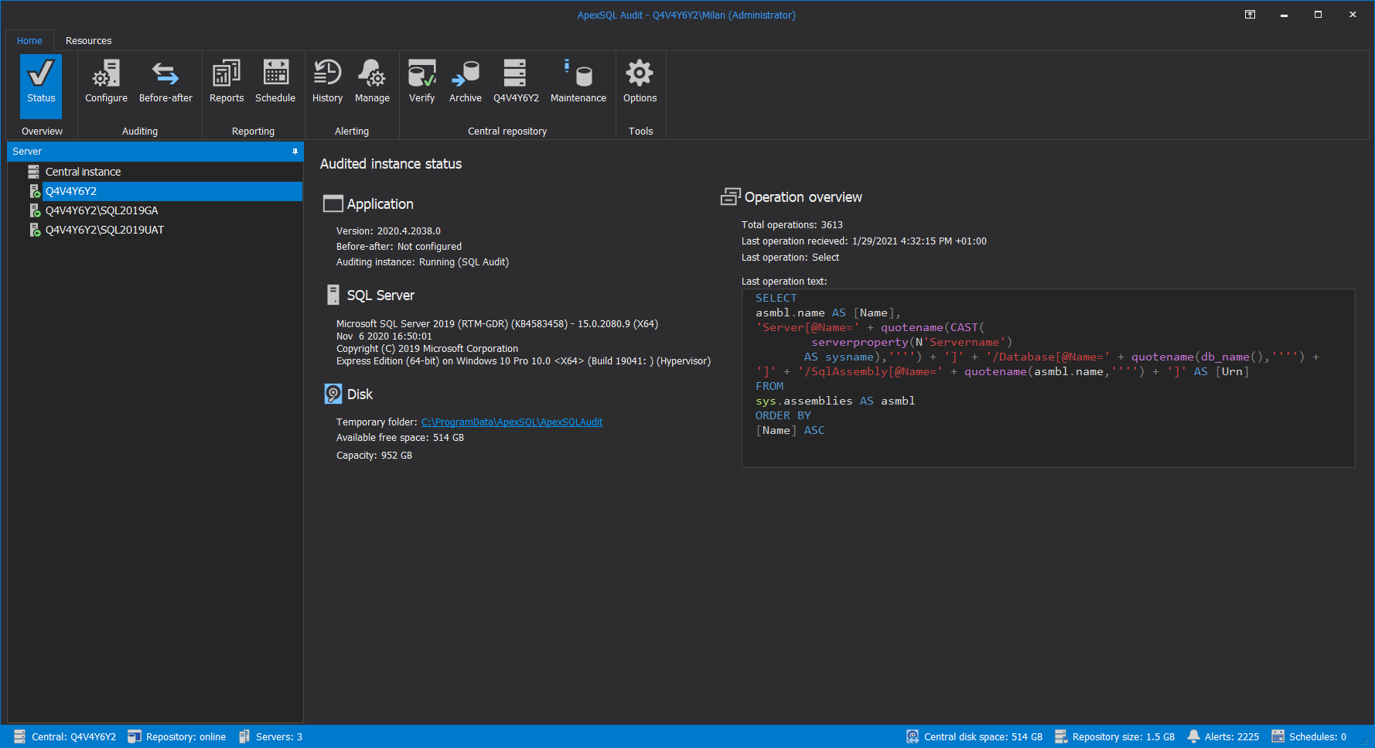Select the Before-after auditing icon

[165, 81]
